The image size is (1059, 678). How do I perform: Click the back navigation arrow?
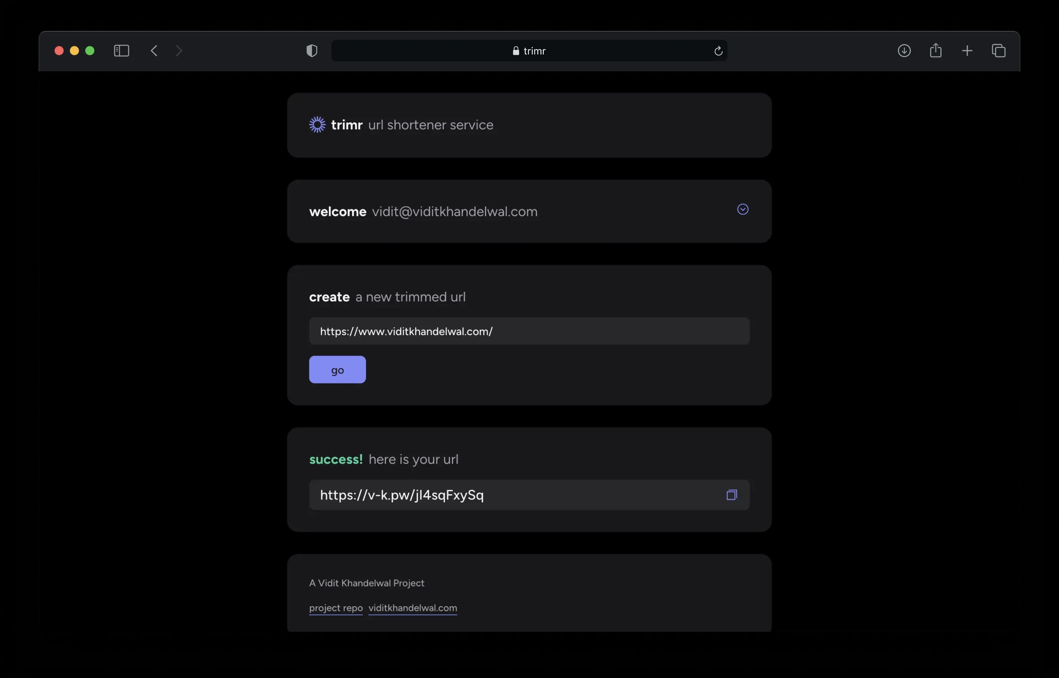(x=154, y=51)
